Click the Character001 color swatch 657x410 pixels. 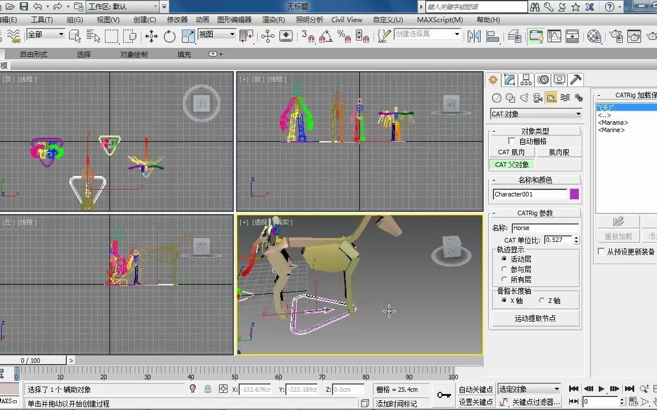click(x=575, y=194)
